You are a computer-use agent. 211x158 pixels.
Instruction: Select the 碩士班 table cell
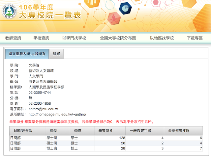(58, 143)
